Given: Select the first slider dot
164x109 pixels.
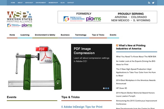Looking at the screenshot, I should 104,88.
